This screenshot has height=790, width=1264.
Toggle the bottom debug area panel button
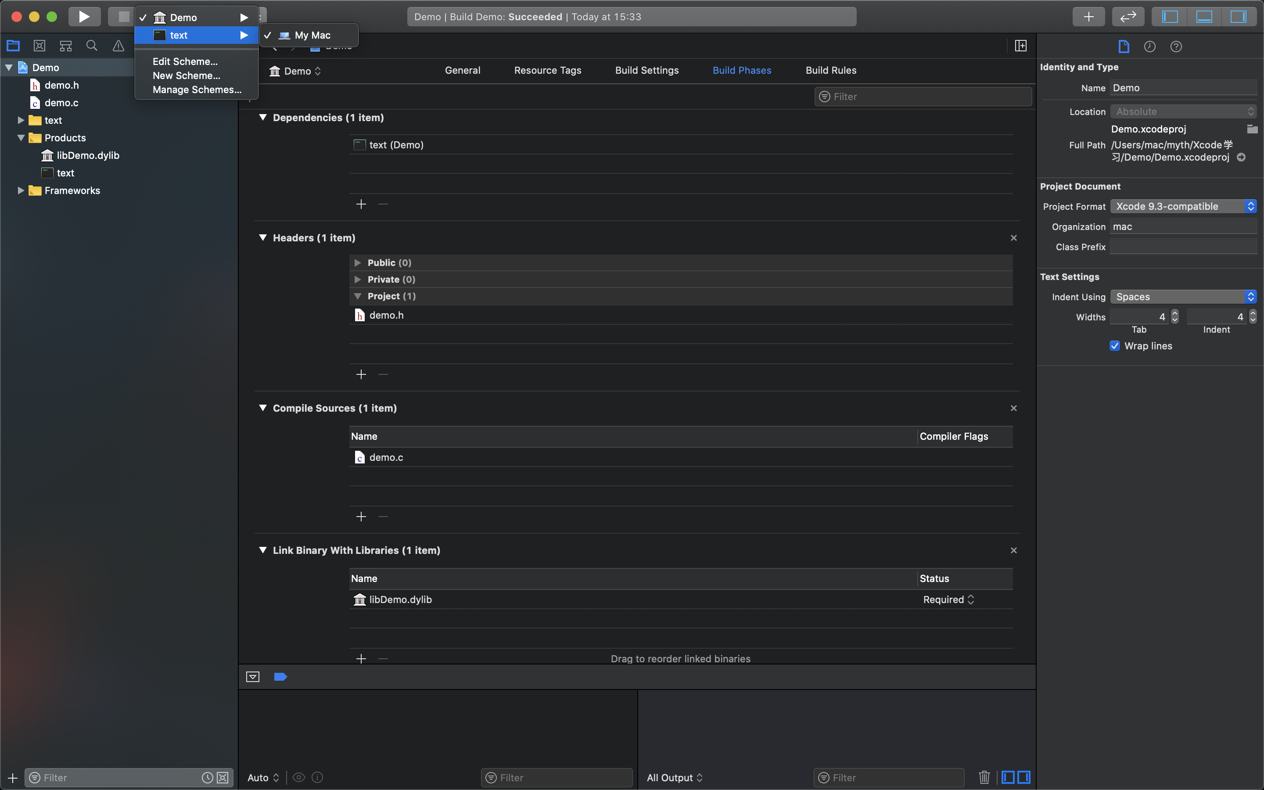point(1203,17)
